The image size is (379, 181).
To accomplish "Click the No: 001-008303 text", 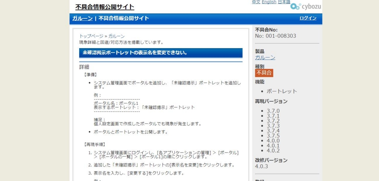I will click(x=275, y=36).
